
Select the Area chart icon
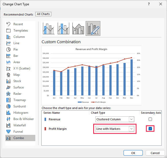[x=8, y=62]
